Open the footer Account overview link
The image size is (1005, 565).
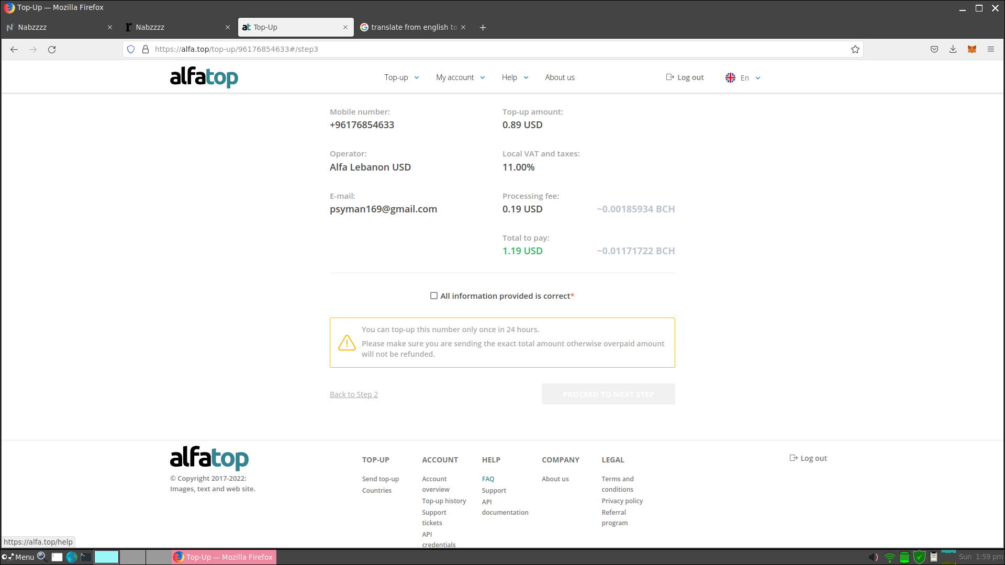point(435,484)
